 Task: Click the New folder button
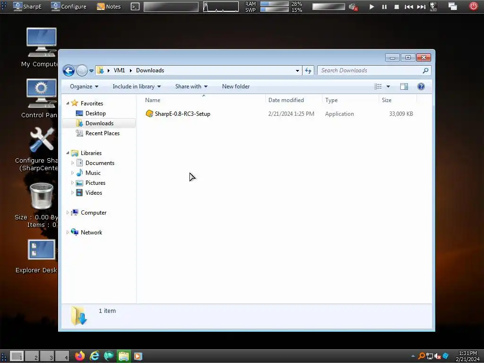pos(236,86)
